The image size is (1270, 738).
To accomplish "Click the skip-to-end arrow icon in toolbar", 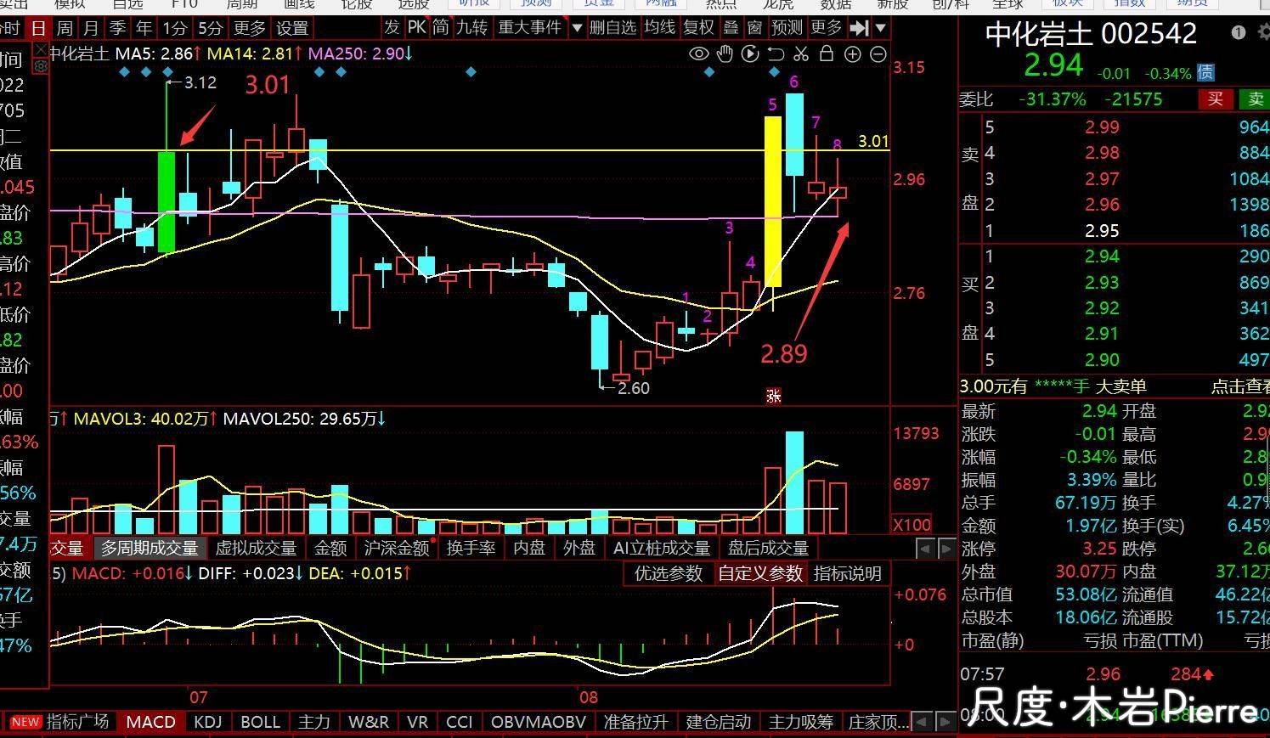I will click(x=860, y=28).
